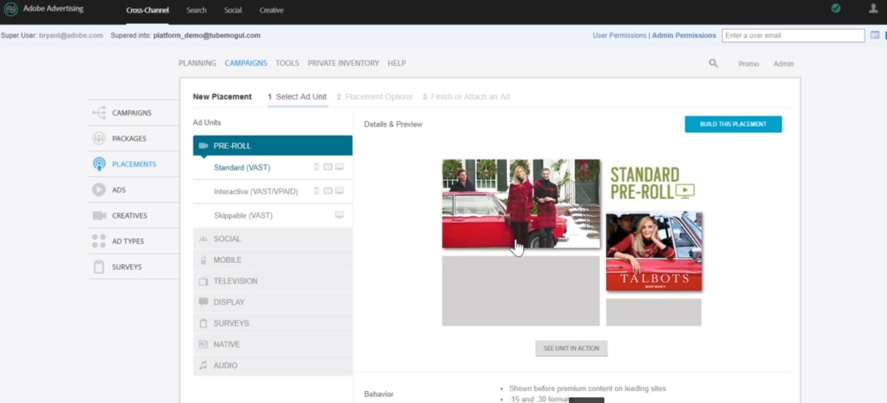
Task: Click desktop device icon on Standard row
Action: point(339,167)
